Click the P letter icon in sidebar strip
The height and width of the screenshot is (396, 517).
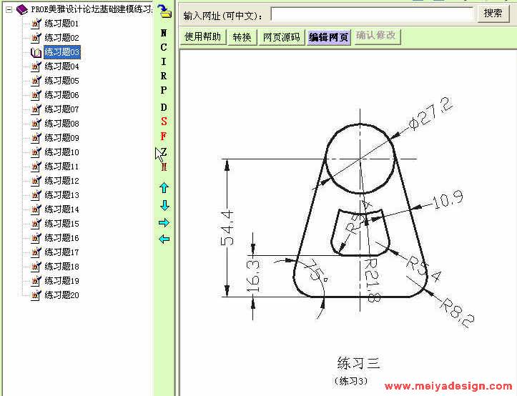(164, 89)
